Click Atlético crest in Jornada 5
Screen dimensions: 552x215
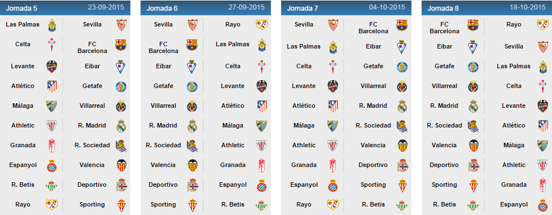coord(52,86)
